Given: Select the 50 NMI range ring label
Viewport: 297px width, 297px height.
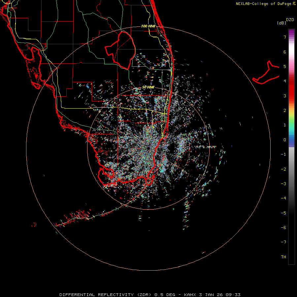Looking at the screenshot, I should coord(148,87).
